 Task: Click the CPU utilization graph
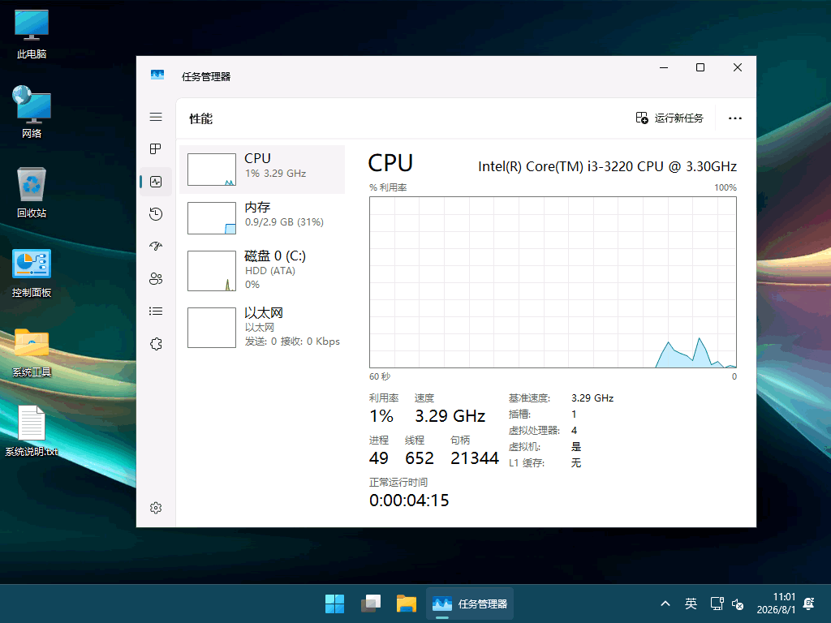coord(553,282)
